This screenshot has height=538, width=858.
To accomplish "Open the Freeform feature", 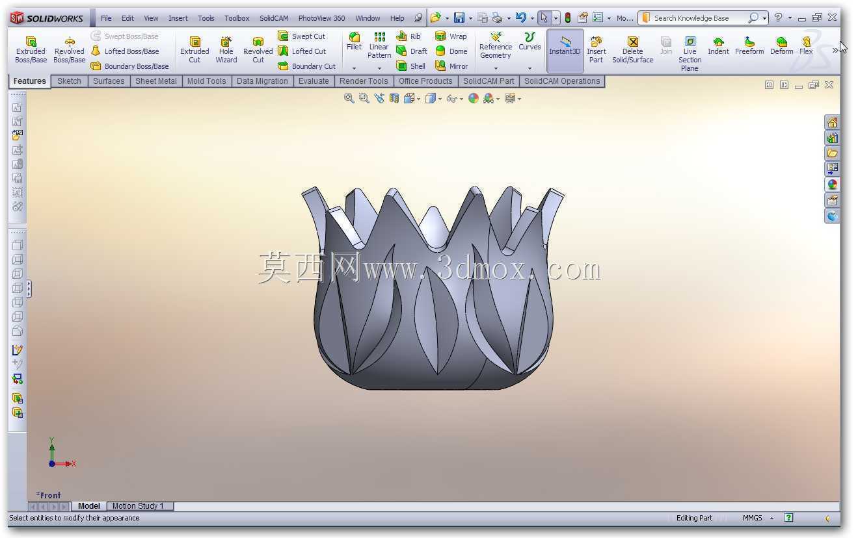I will click(x=749, y=45).
